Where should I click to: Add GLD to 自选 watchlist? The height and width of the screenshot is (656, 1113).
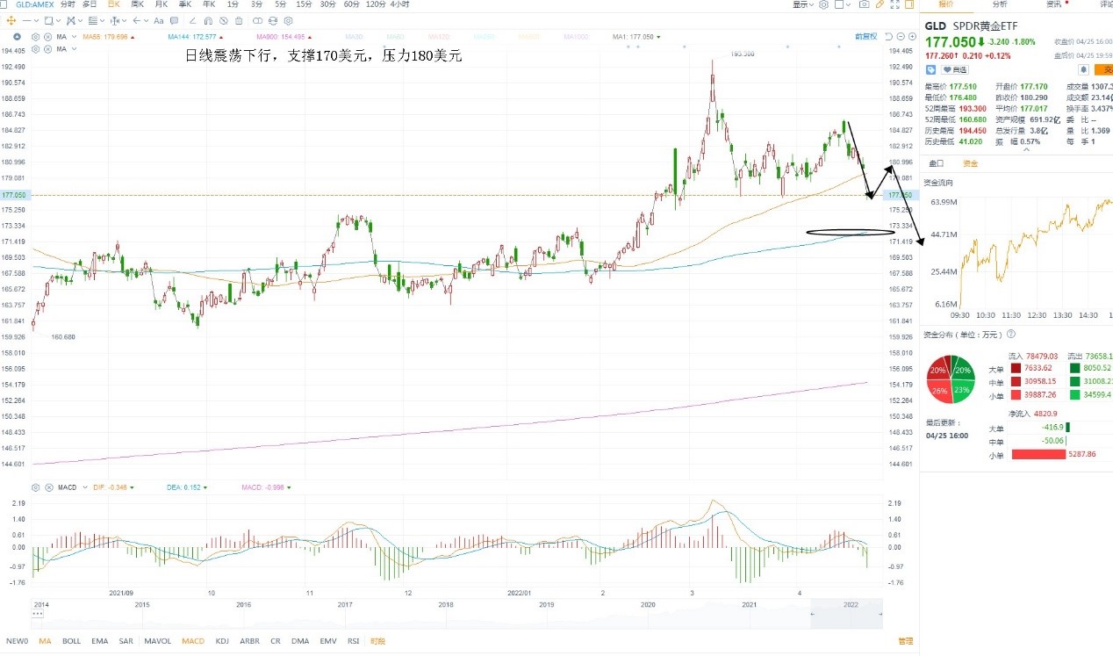[x=955, y=69]
